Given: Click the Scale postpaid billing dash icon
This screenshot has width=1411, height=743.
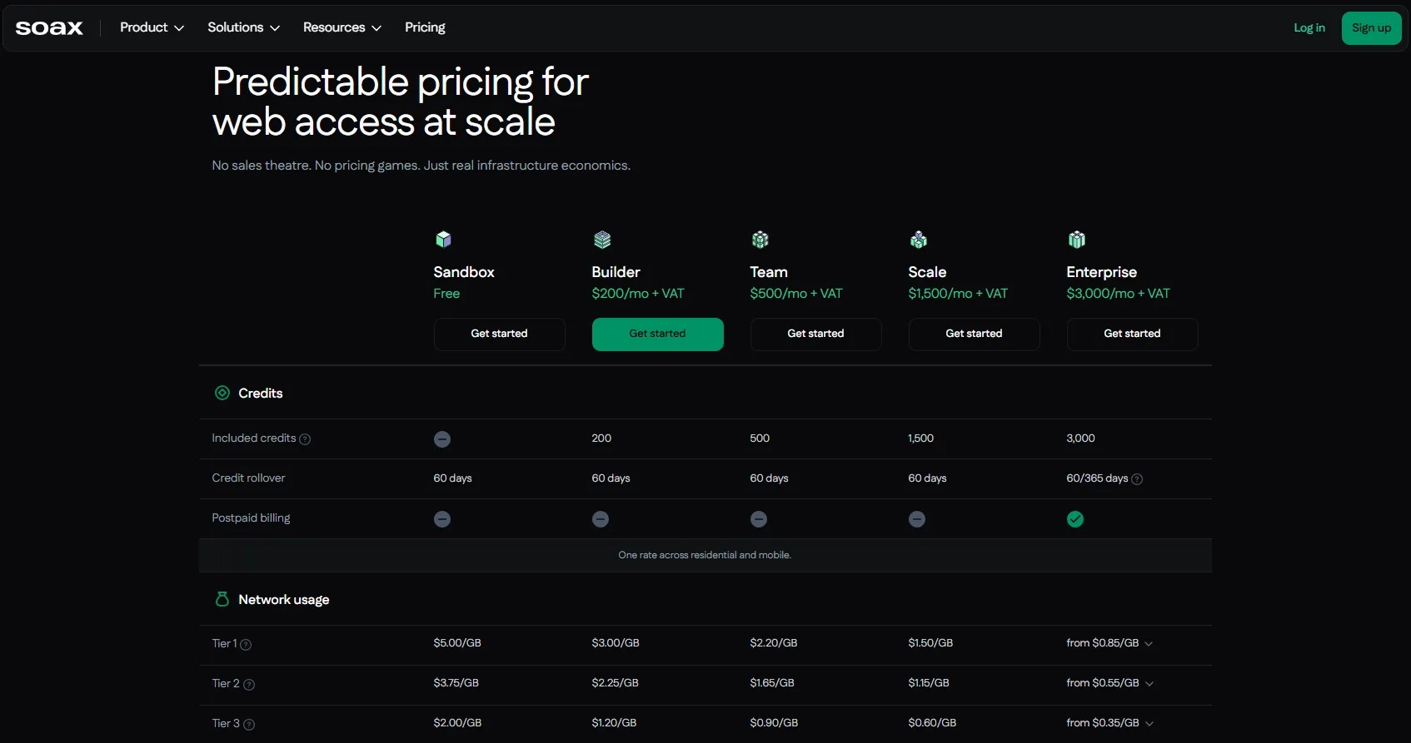Looking at the screenshot, I should [917, 519].
